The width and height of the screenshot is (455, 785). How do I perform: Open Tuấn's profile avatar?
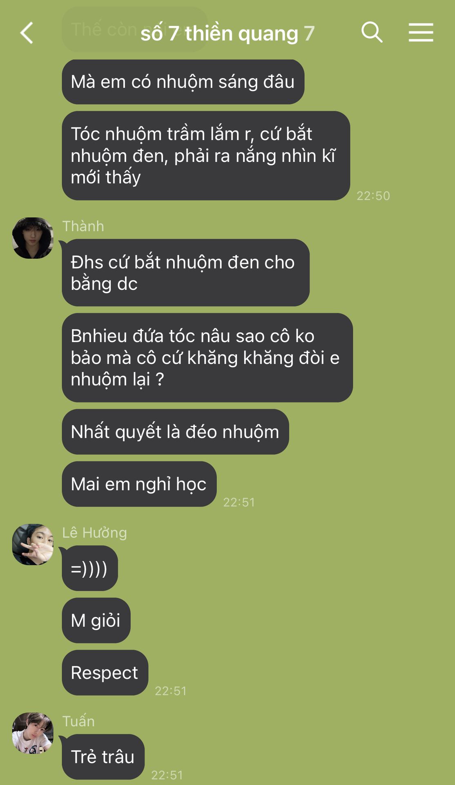pyautogui.click(x=33, y=733)
